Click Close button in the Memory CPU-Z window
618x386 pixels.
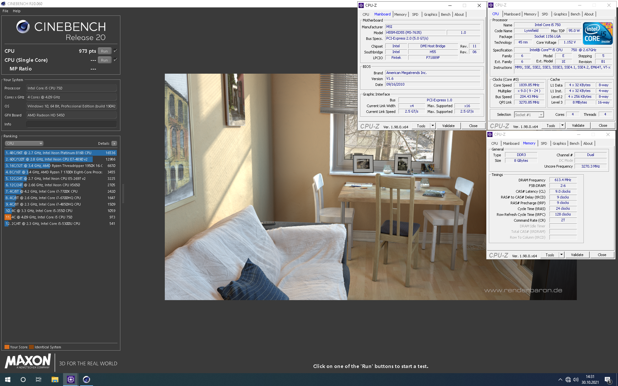click(602, 255)
